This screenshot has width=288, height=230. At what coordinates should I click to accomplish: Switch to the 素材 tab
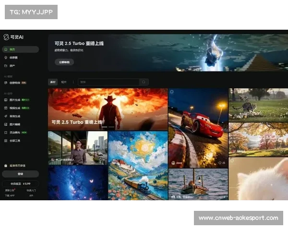coord(53,82)
